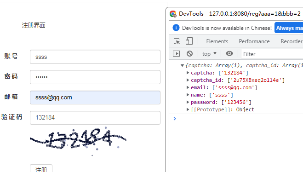The width and height of the screenshot is (303, 172).
Task: Refresh the captcha image 132184
Action: 78,141
